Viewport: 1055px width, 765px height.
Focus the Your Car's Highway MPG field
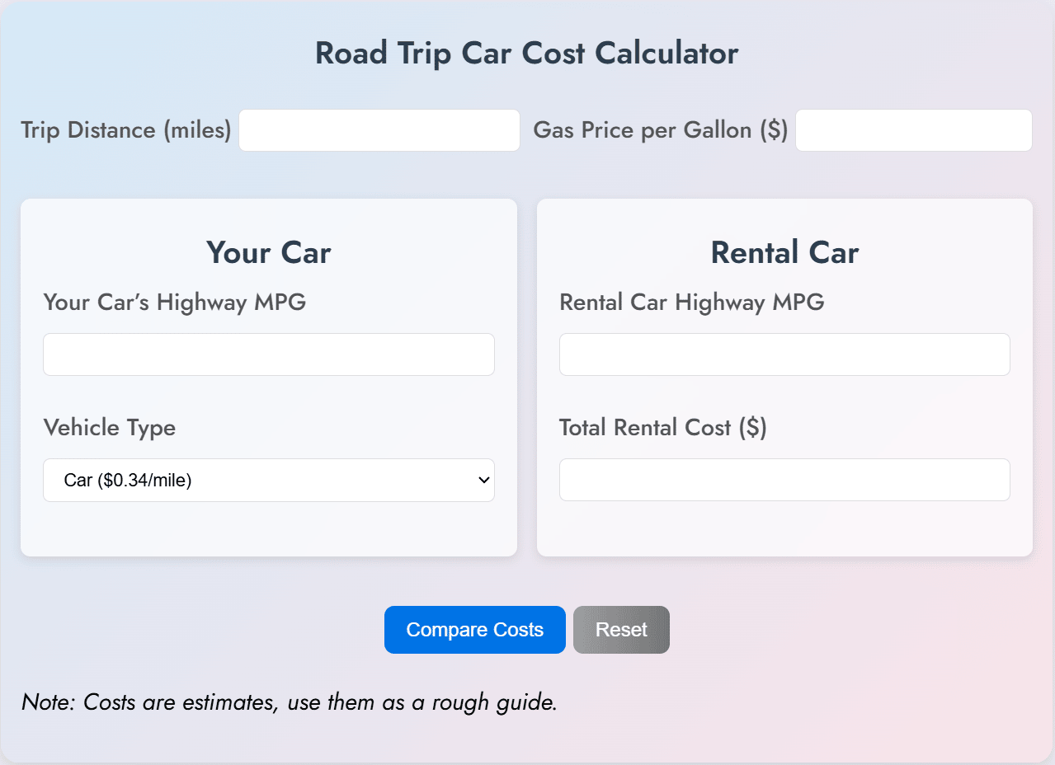coord(268,354)
